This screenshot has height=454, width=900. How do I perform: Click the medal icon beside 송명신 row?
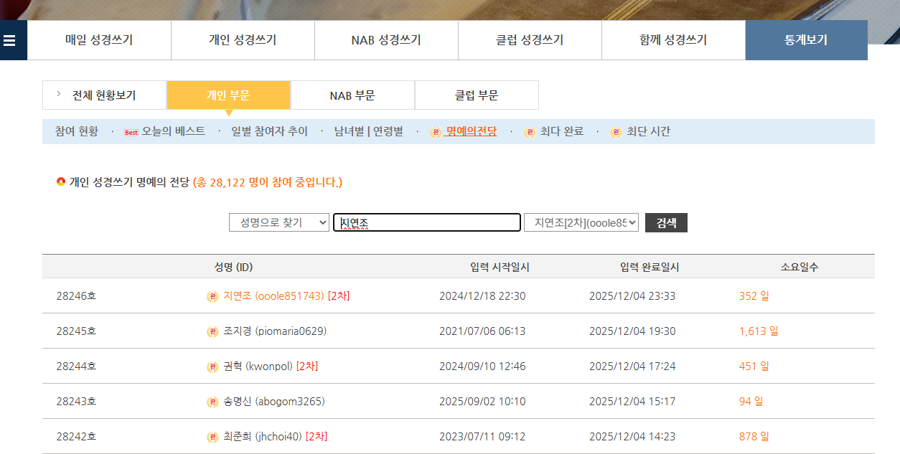pos(212,402)
